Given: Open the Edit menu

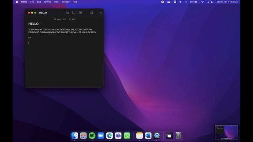Looking at the screenshot, I should coord(39,2).
